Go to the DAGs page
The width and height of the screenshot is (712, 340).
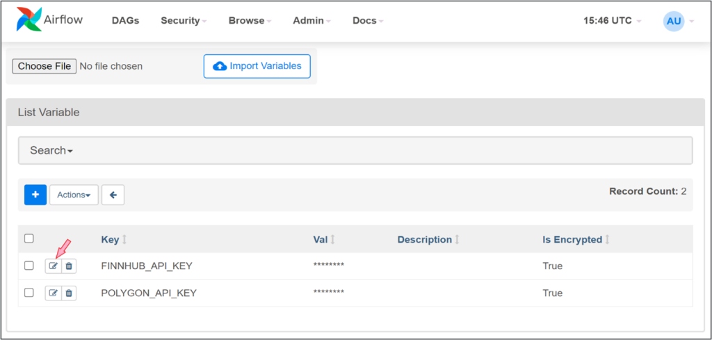[x=125, y=21]
